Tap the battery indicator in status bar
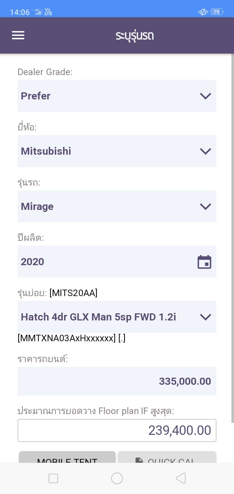Viewport: 234px width, 494px height. point(216,12)
